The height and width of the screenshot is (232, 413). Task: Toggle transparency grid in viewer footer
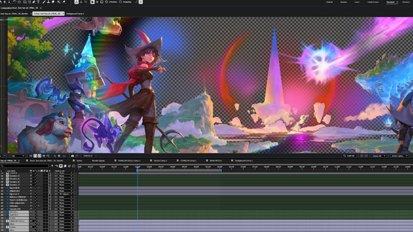(x=35, y=156)
